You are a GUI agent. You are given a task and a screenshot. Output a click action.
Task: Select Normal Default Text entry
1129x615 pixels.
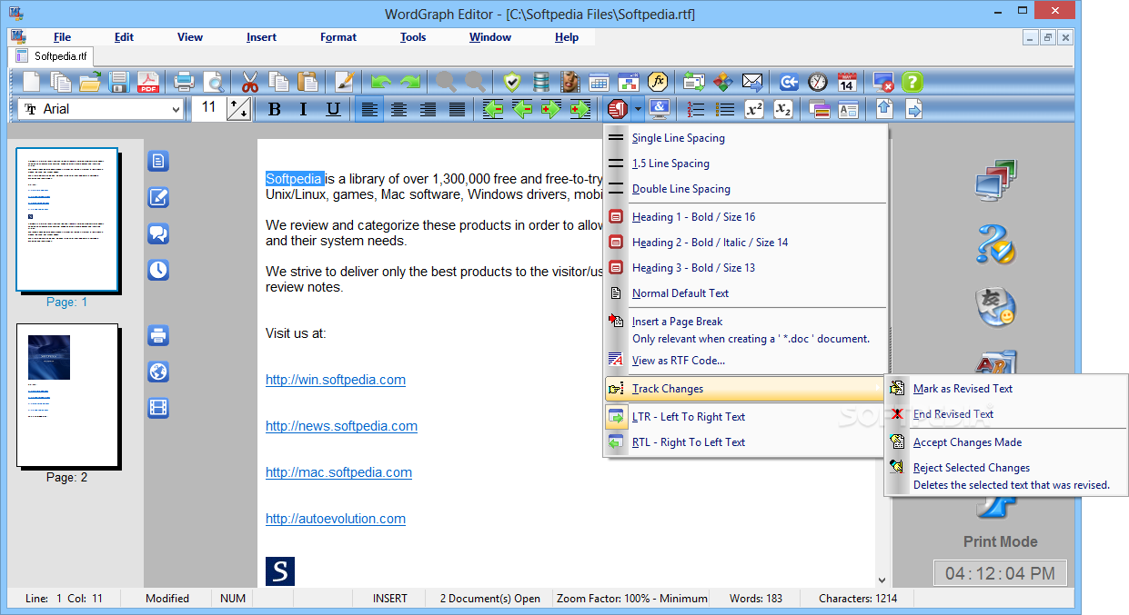click(680, 293)
